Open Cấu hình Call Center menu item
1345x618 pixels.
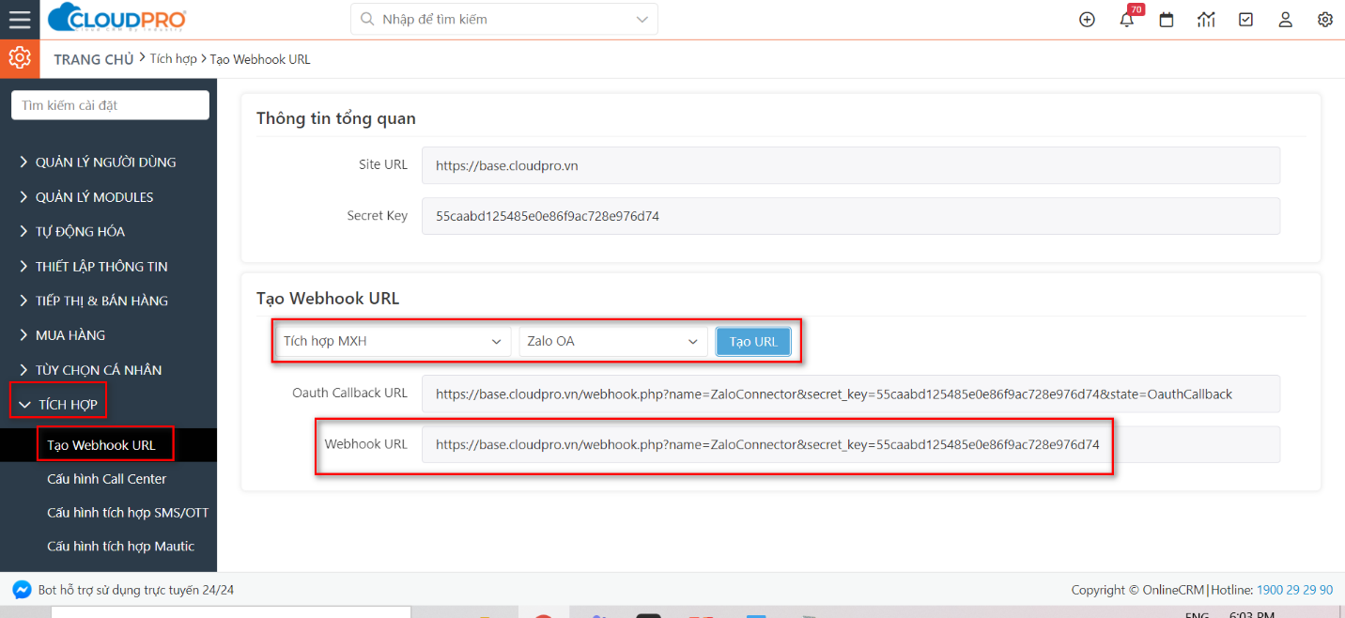coord(106,479)
